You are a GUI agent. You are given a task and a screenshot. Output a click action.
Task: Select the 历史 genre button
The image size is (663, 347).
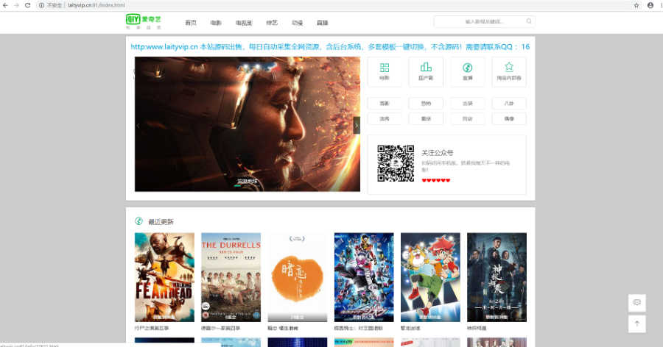point(467,118)
